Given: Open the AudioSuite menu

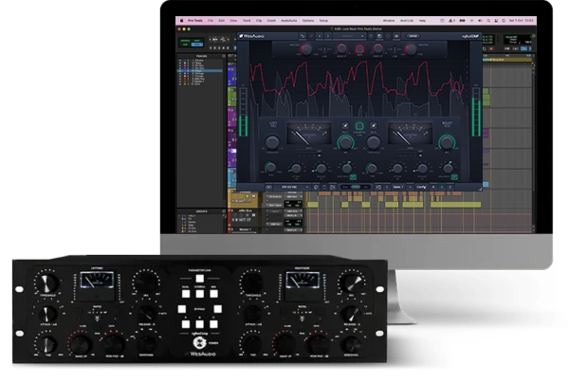Looking at the screenshot, I should click(289, 21).
